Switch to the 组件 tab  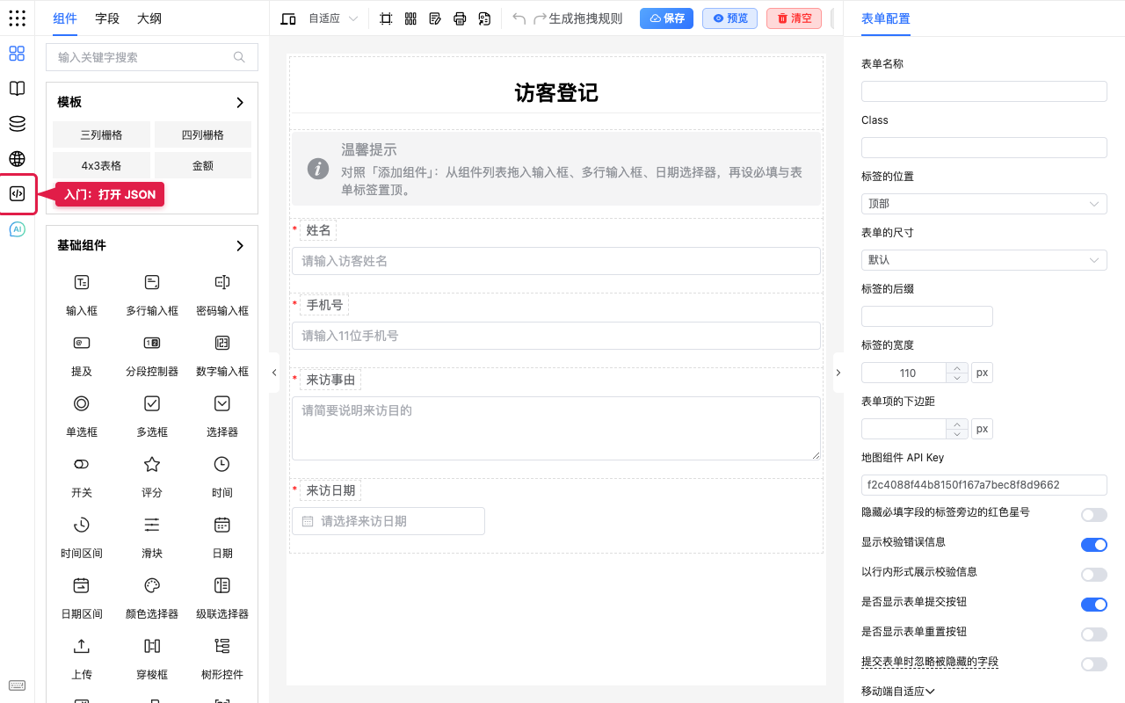pos(65,18)
